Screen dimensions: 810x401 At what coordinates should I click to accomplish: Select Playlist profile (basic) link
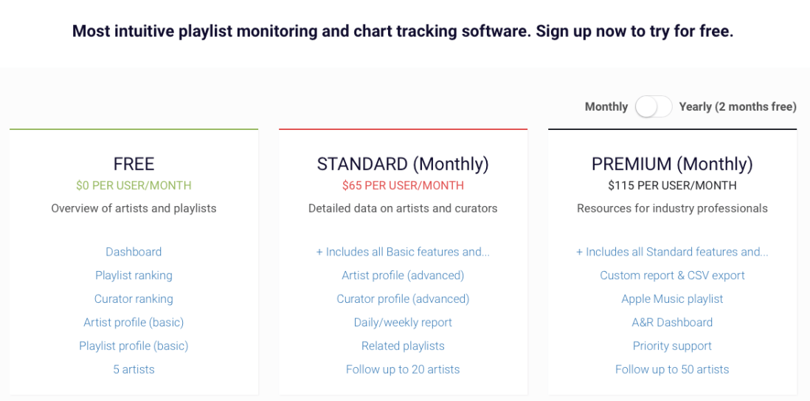(x=134, y=346)
